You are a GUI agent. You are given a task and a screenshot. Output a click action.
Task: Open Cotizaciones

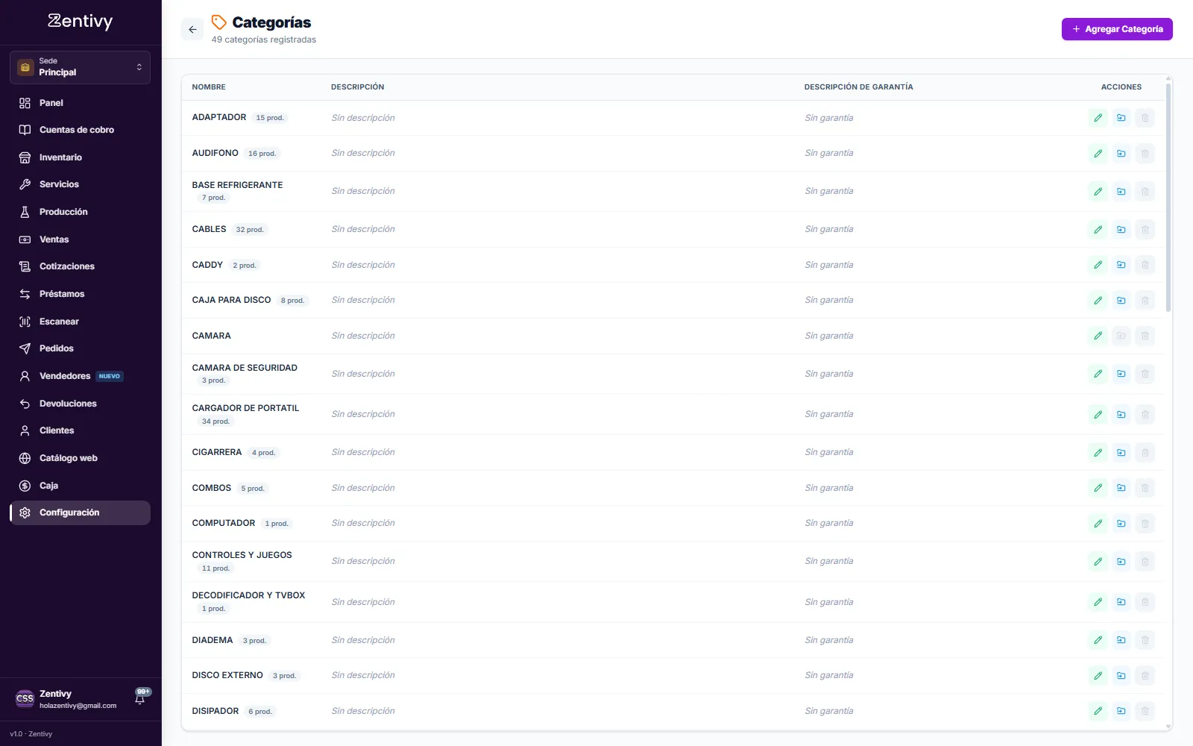[80, 266]
